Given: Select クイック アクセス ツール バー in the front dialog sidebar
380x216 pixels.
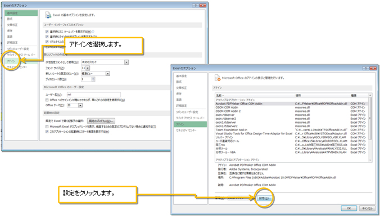Looking at the screenshot, I should 191,118.
